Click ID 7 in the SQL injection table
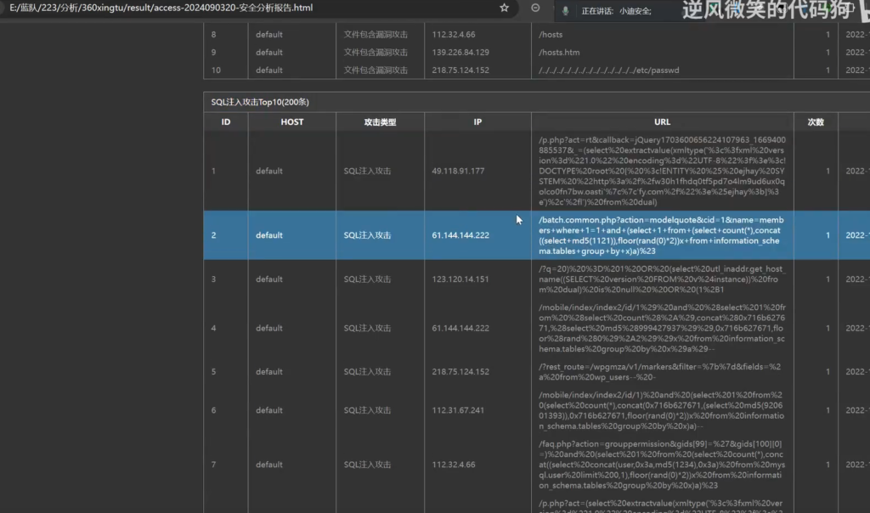Image resolution: width=870 pixels, height=513 pixels. pyautogui.click(x=213, y=465)
